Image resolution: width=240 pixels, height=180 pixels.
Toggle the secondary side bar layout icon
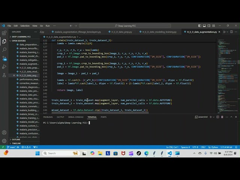(209, 26)
